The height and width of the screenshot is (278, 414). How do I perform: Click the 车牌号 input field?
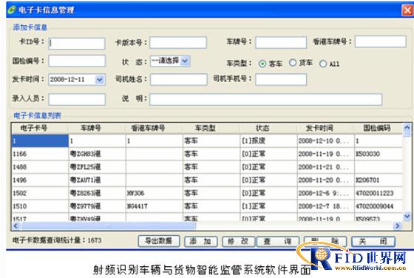tap(281, 42)
